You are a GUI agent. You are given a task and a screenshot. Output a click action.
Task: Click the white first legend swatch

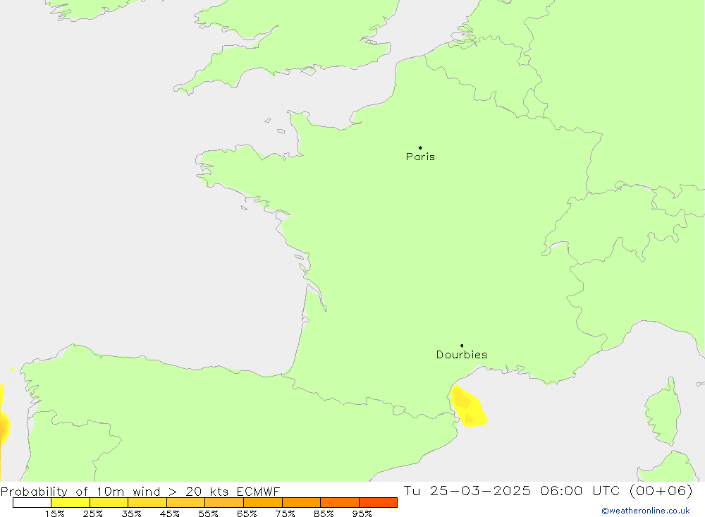(32, 502)
